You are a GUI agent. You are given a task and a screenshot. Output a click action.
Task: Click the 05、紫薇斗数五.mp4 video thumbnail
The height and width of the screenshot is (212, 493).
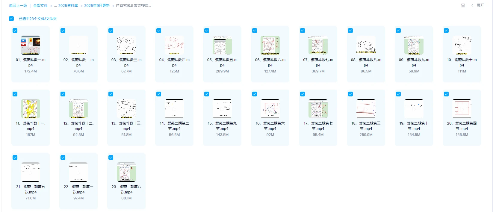tap(222, 45)
